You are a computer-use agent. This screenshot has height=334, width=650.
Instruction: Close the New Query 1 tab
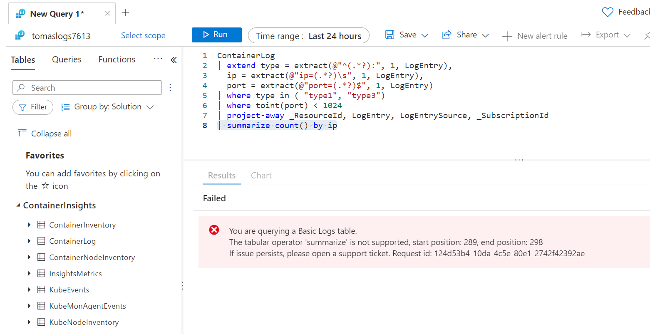click(x=107, y=13)
